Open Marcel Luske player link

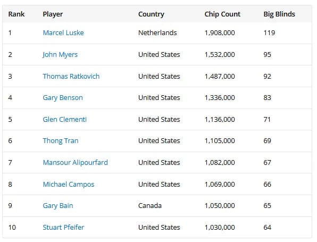click(x=63, y=33)
